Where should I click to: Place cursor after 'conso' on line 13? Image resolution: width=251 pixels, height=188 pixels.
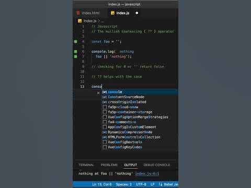(x=102, y=87)
